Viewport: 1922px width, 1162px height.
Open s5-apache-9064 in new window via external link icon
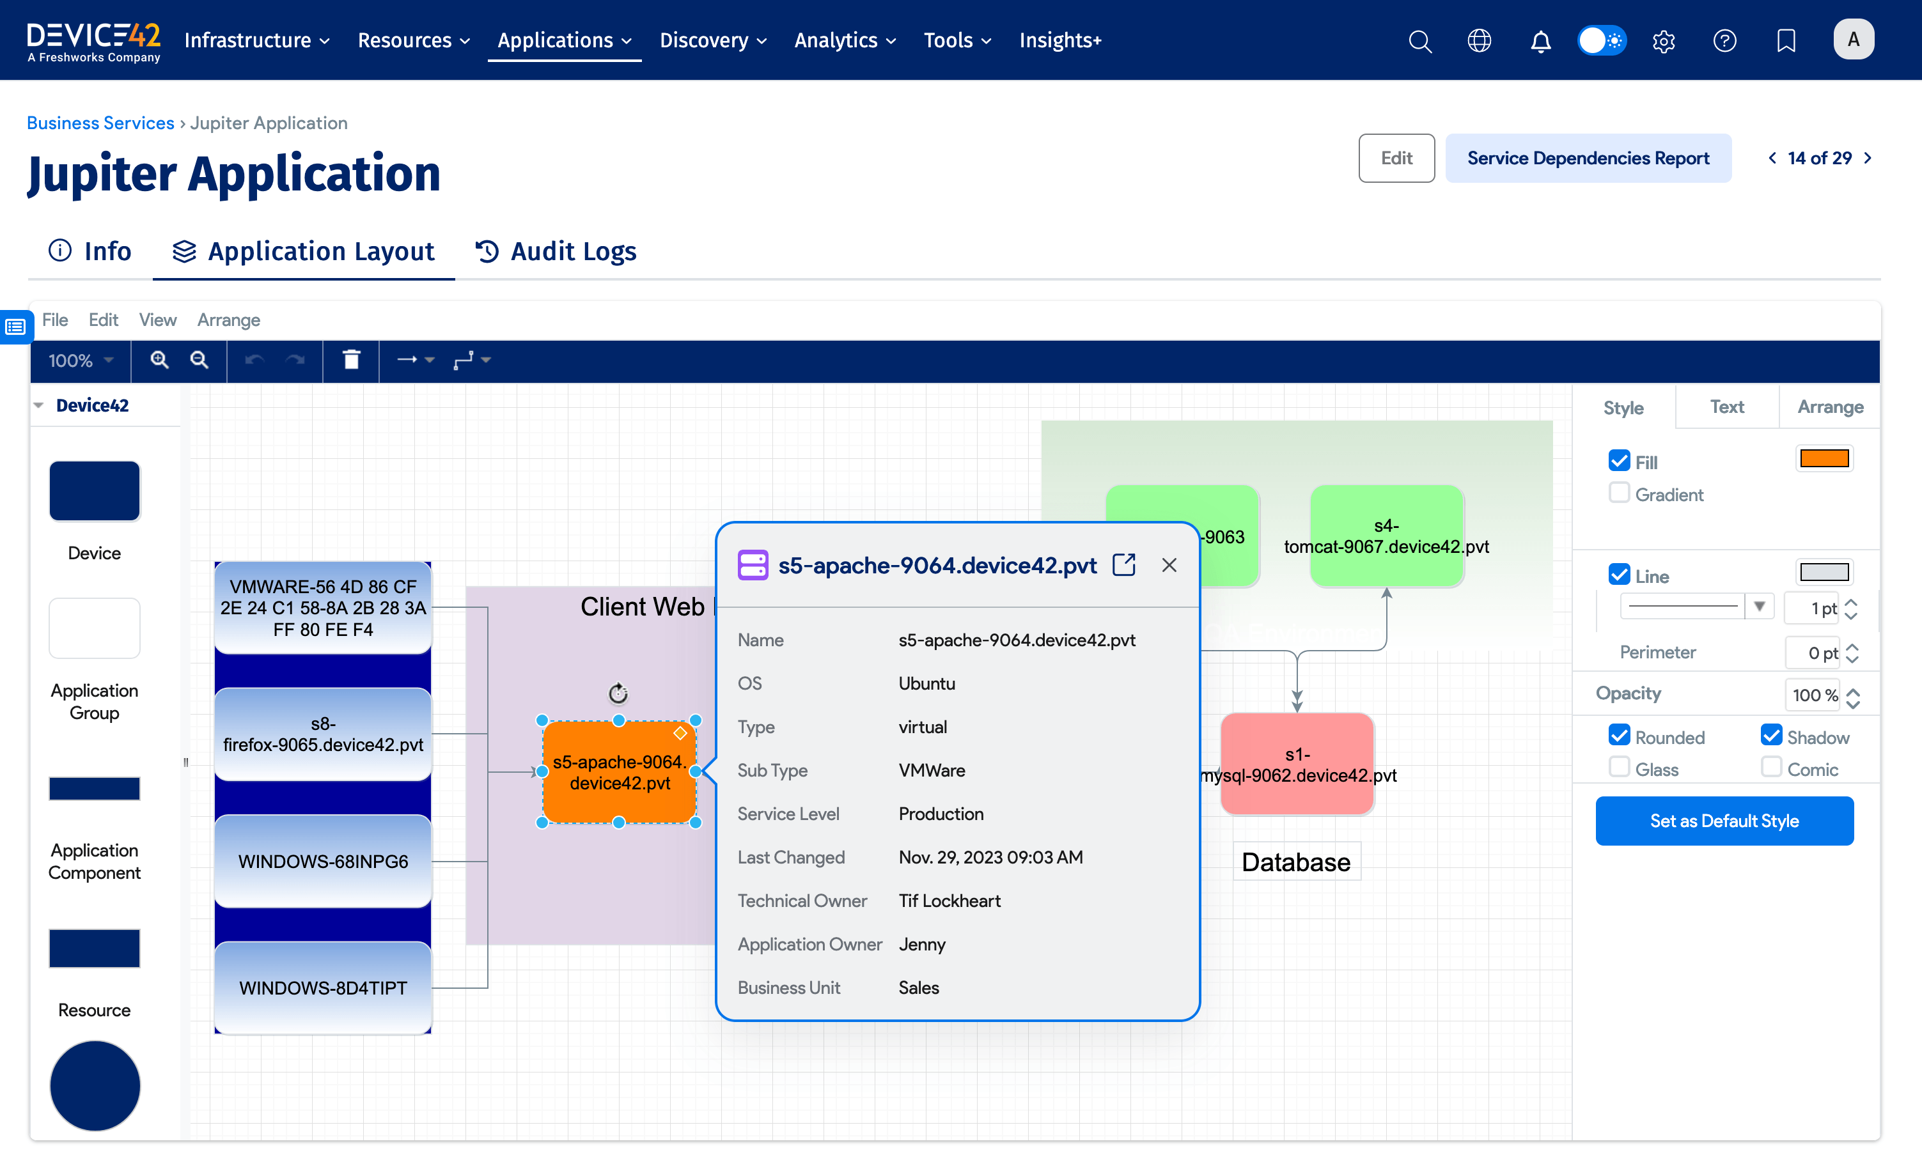pos(1124,564)
